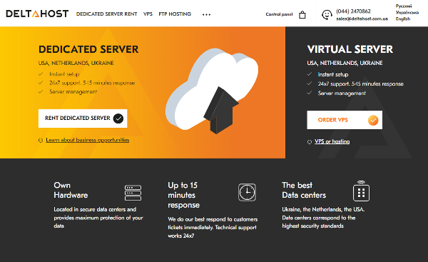428x262 pixels.
Task: Click 'We do our best respond' description
Action: tap(213, 227)
